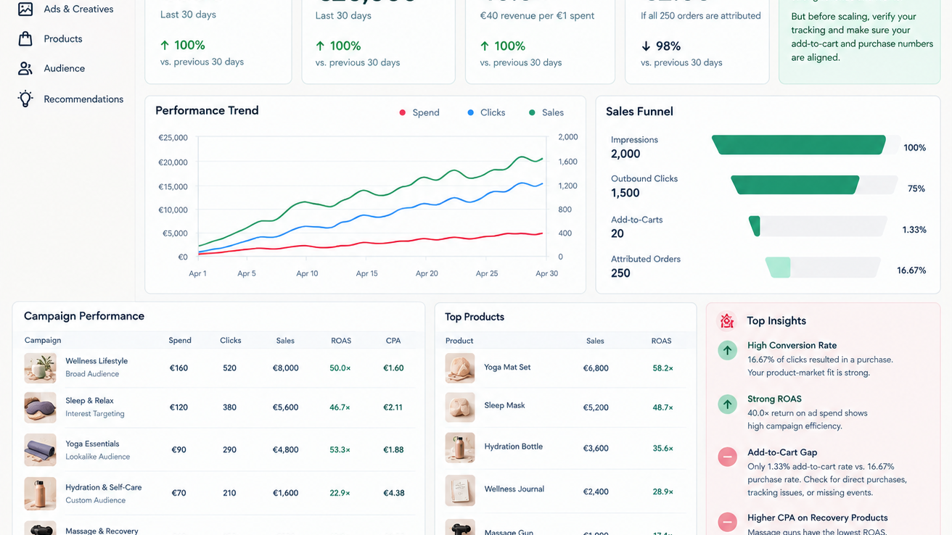Click the Audience people icon

pos(25,68)
